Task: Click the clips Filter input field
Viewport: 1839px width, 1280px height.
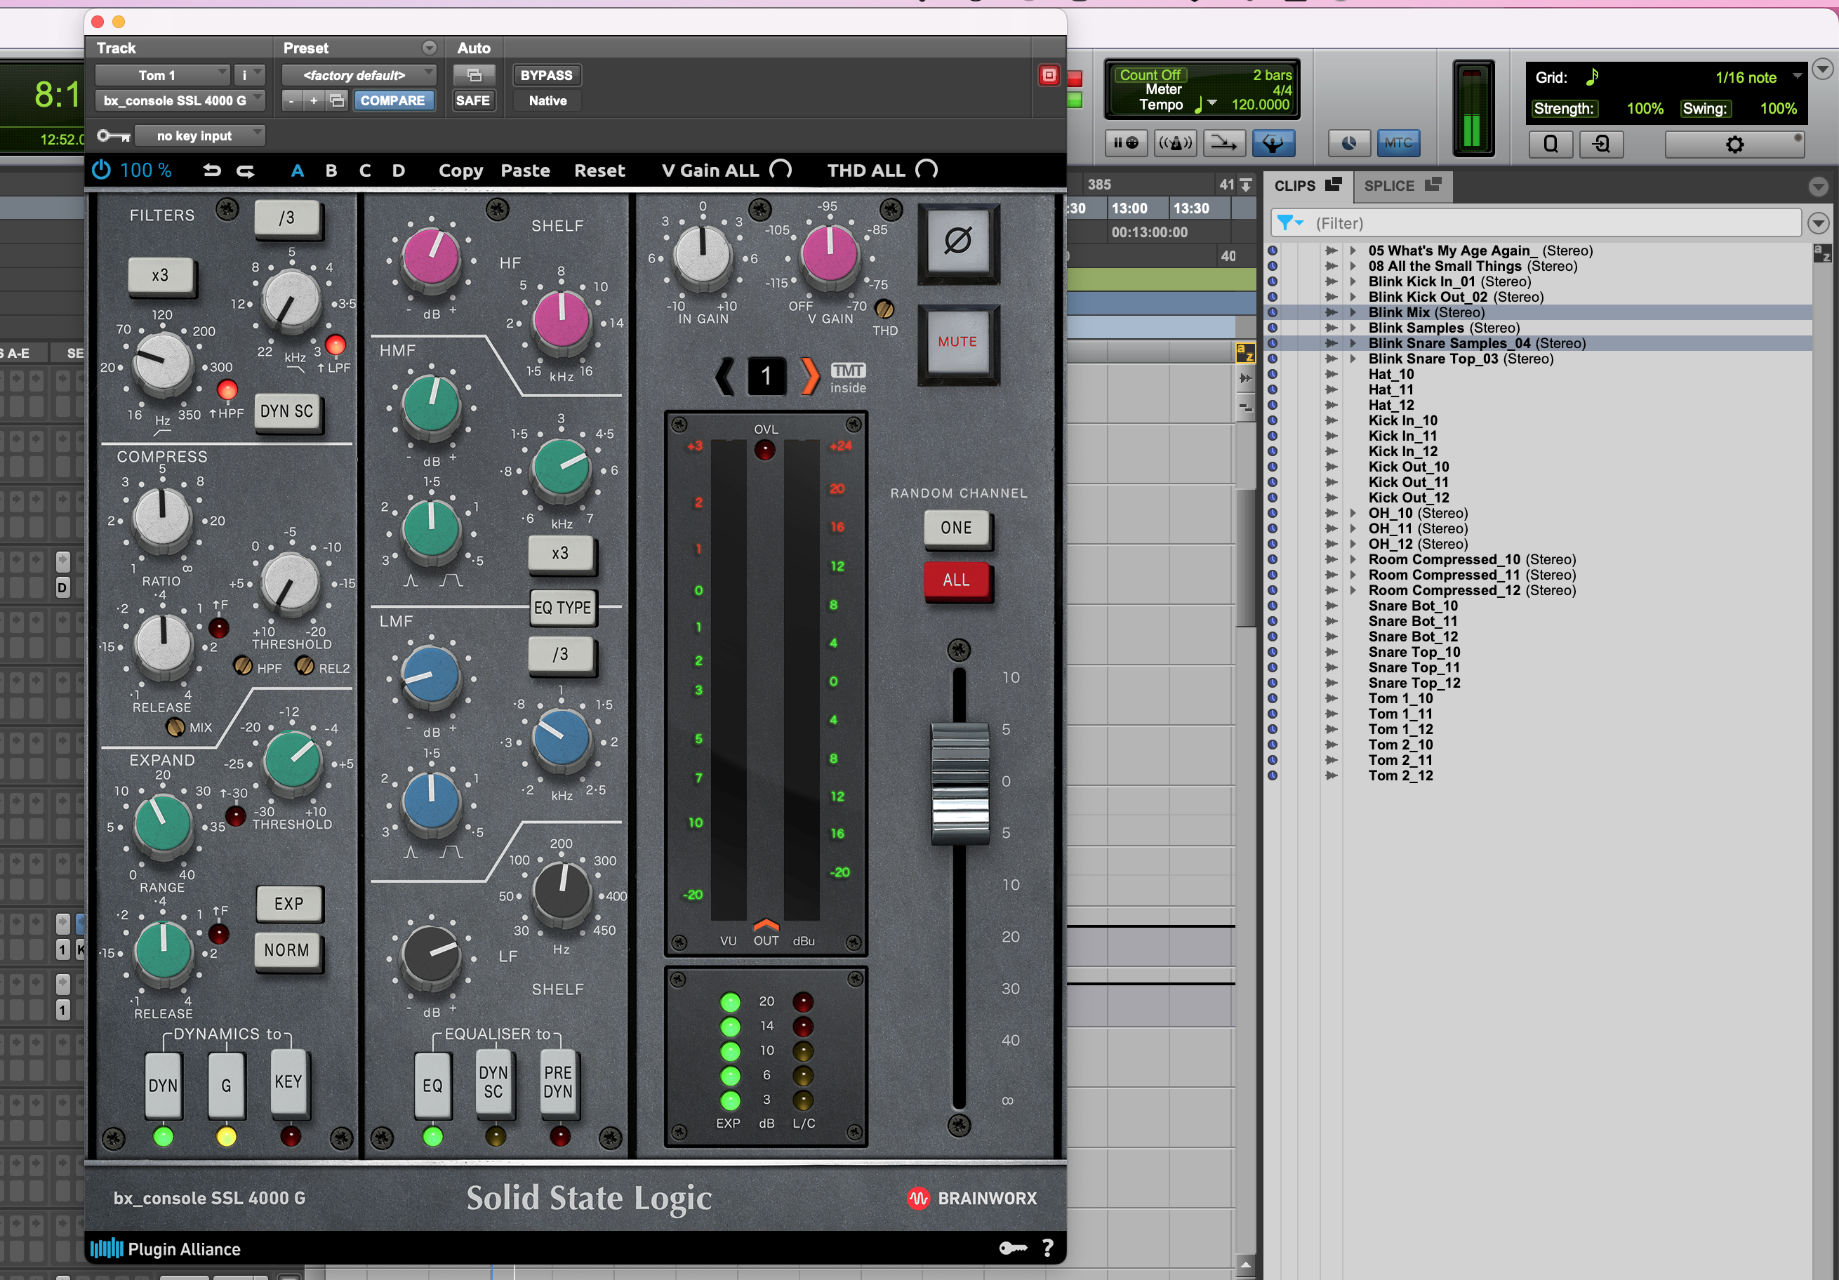Action: tap(1534, 222)
